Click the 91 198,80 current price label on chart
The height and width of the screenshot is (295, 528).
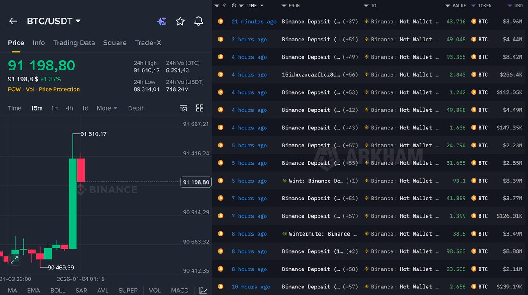coord(196,182)
